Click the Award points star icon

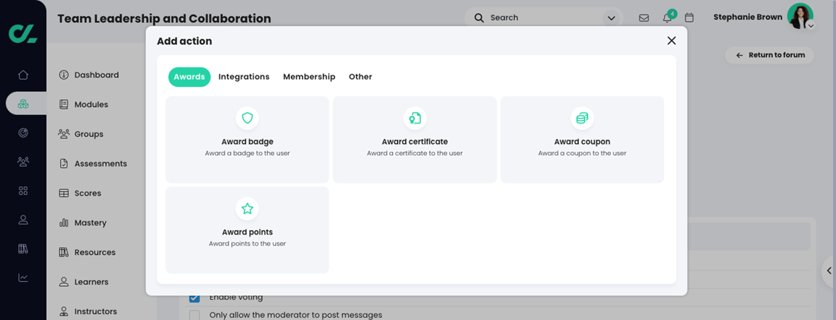point(247,209)
